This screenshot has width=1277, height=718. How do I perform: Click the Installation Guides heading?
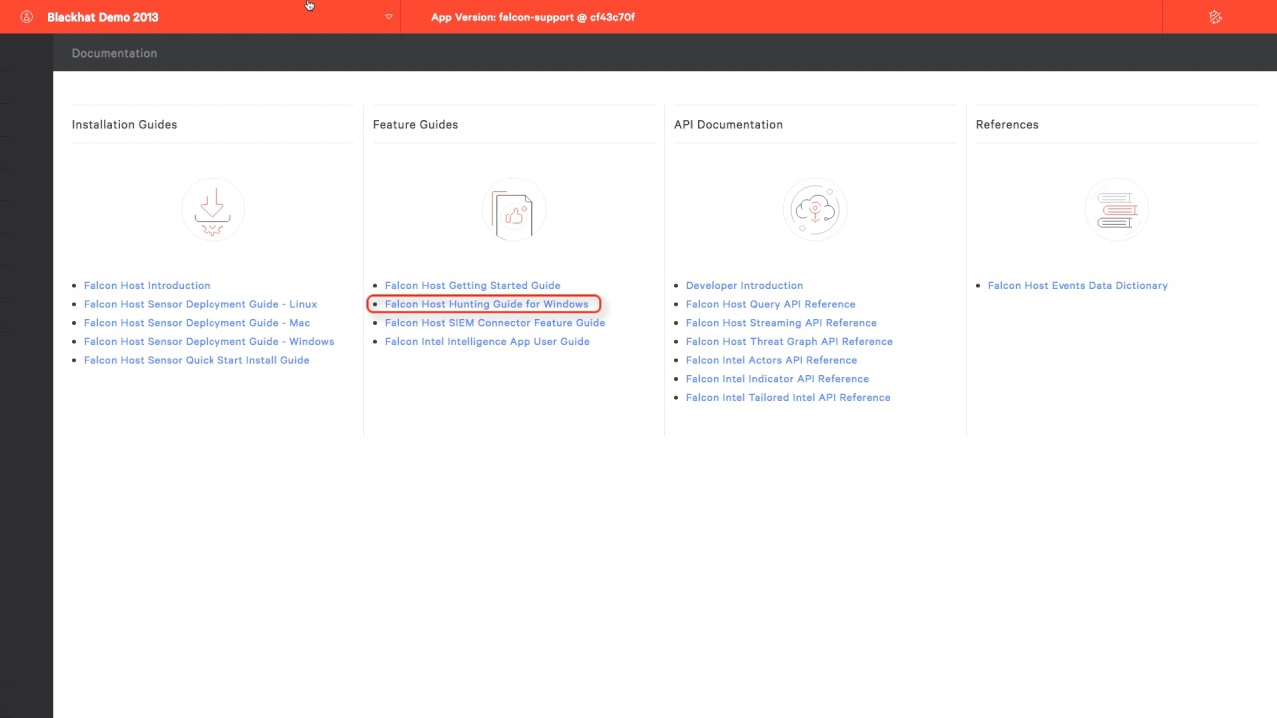pyautogui.click(x=124, y=124)
